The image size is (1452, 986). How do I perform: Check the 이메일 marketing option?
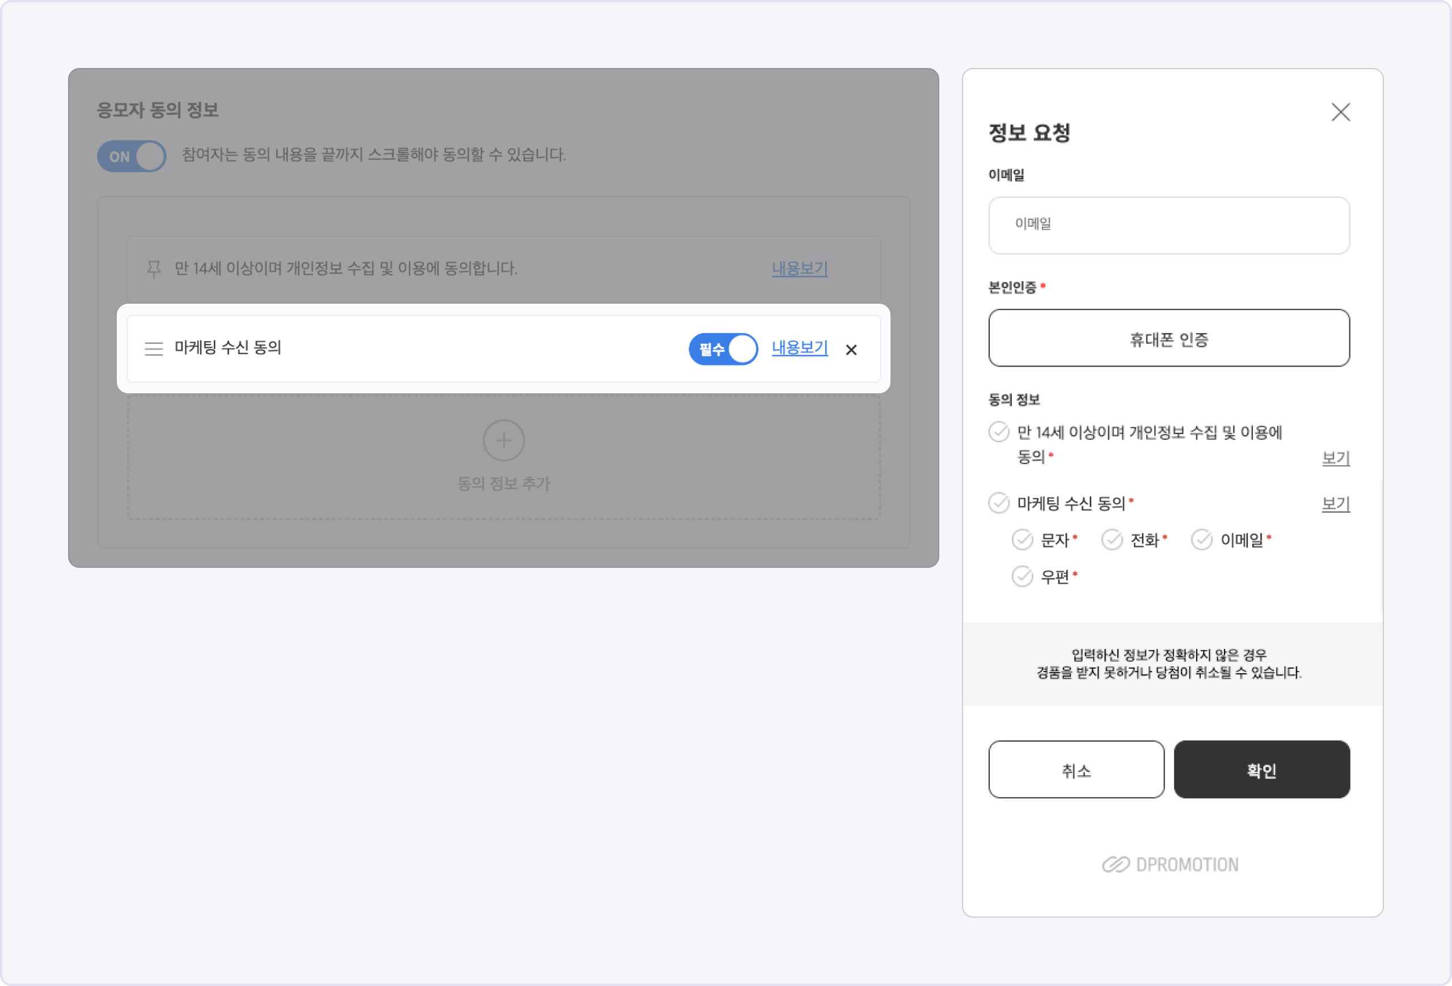coord(1201,540)
